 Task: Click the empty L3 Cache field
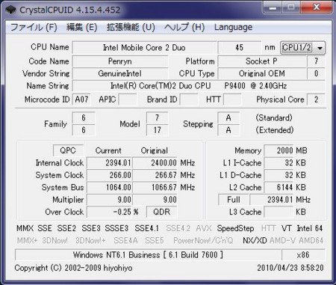point(279,212)
